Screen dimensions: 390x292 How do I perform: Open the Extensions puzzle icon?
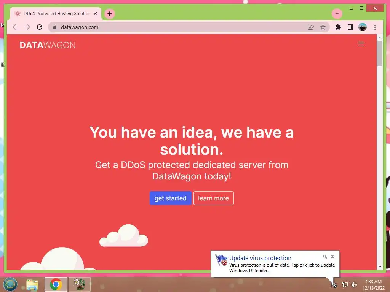(x=338, y=27)
